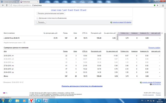Open Показать детальную статистику по объявлениям
The image size is (166, 103).
82,86
